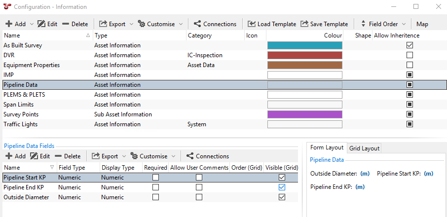
Task: Toggle Required checkbox for Outside Diameter
Action: click(155, 197)
